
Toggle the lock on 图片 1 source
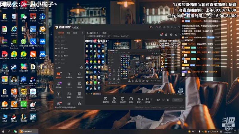click(59, 56)
